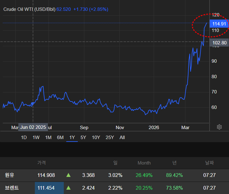
Task: Open the chart settings gear icon
Action: click(219, 127)
